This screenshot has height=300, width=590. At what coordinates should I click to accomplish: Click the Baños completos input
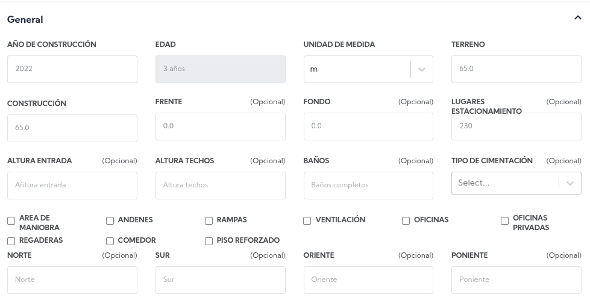(x=368, y=186)
